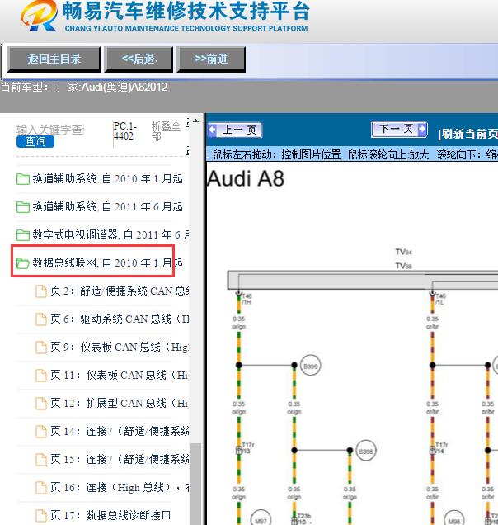Click document icon beside 页 11
The width and height of the screenshot is (498, 525).
[x=41, y=376]
